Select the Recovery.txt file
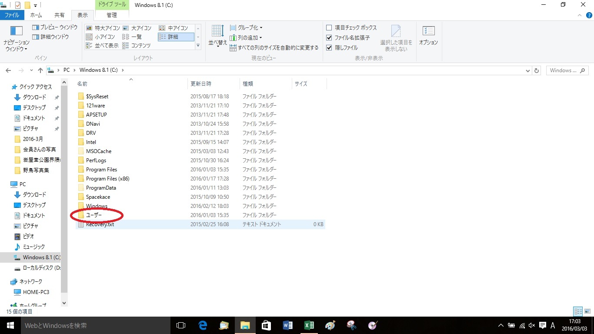 pyautogui.click(x=200, y=224)
